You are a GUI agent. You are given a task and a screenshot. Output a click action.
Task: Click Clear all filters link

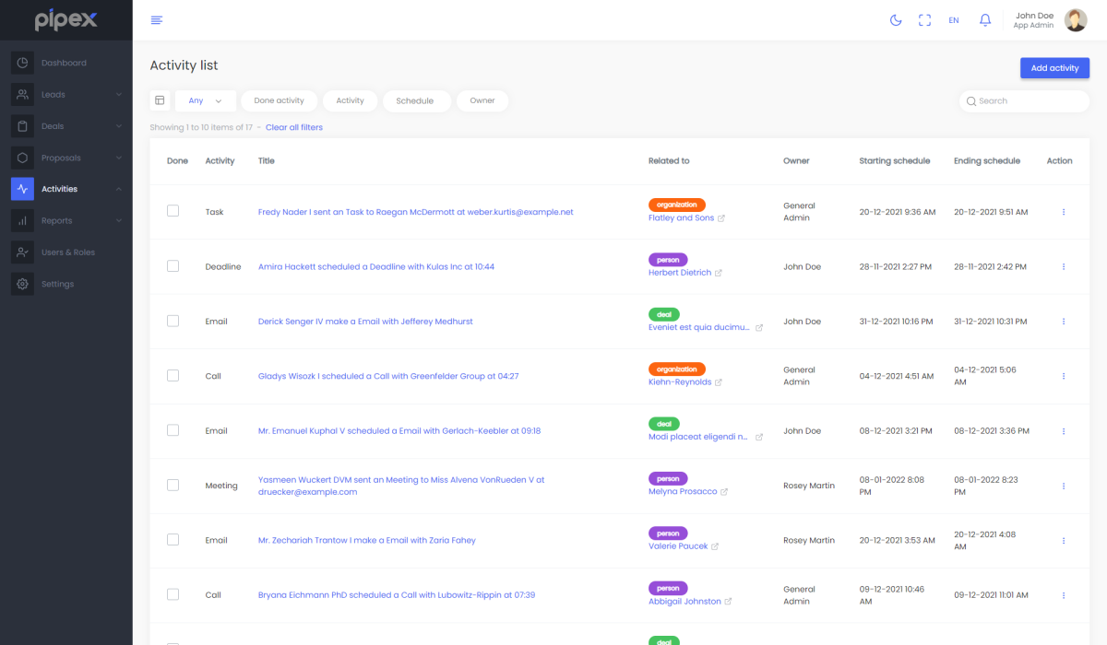coord(294,127)
